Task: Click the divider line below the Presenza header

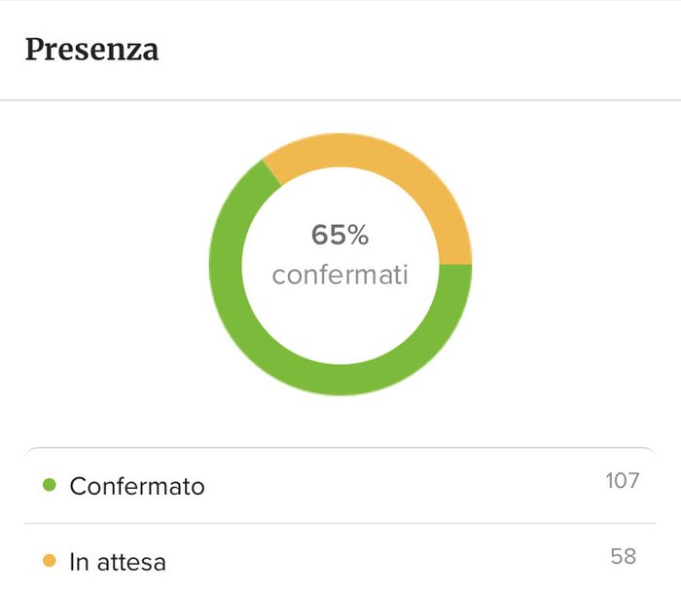Action: (x=340, y=100)
